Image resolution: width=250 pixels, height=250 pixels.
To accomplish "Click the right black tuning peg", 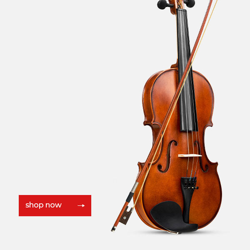I will click(x=190, y=3).
